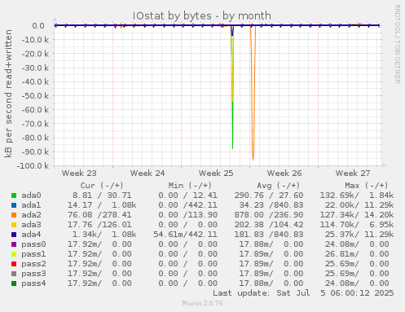Click the ada2 orange legend swatch
This screenshot has height=312, width=405.
click(x=14, y=215)
